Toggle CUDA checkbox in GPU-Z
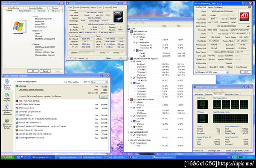The image size is (256, 168). 218,67
